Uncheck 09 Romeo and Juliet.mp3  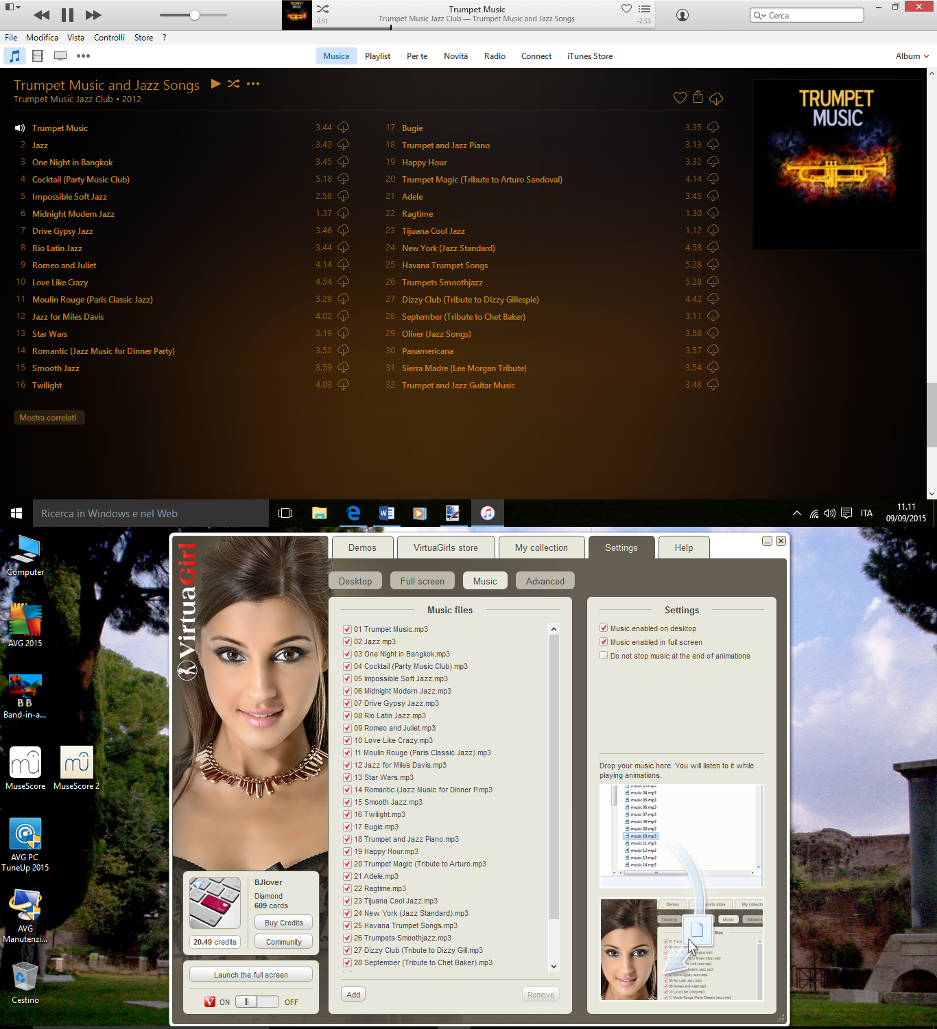pos(347,728)
